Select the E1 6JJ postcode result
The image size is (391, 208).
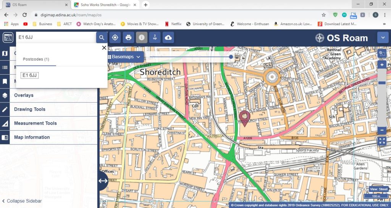tap(29, 75)
